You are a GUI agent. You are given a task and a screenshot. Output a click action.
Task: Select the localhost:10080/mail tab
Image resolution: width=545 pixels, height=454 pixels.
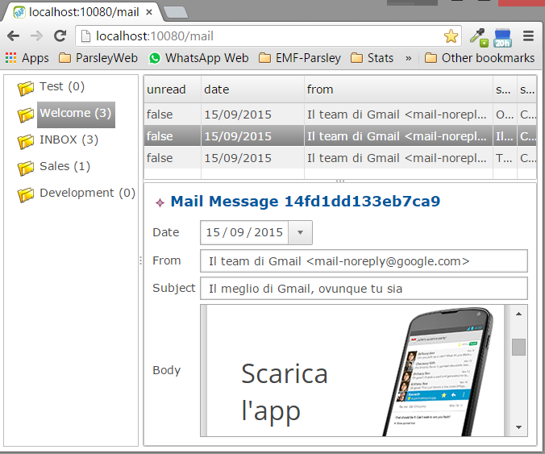[83, 12]
